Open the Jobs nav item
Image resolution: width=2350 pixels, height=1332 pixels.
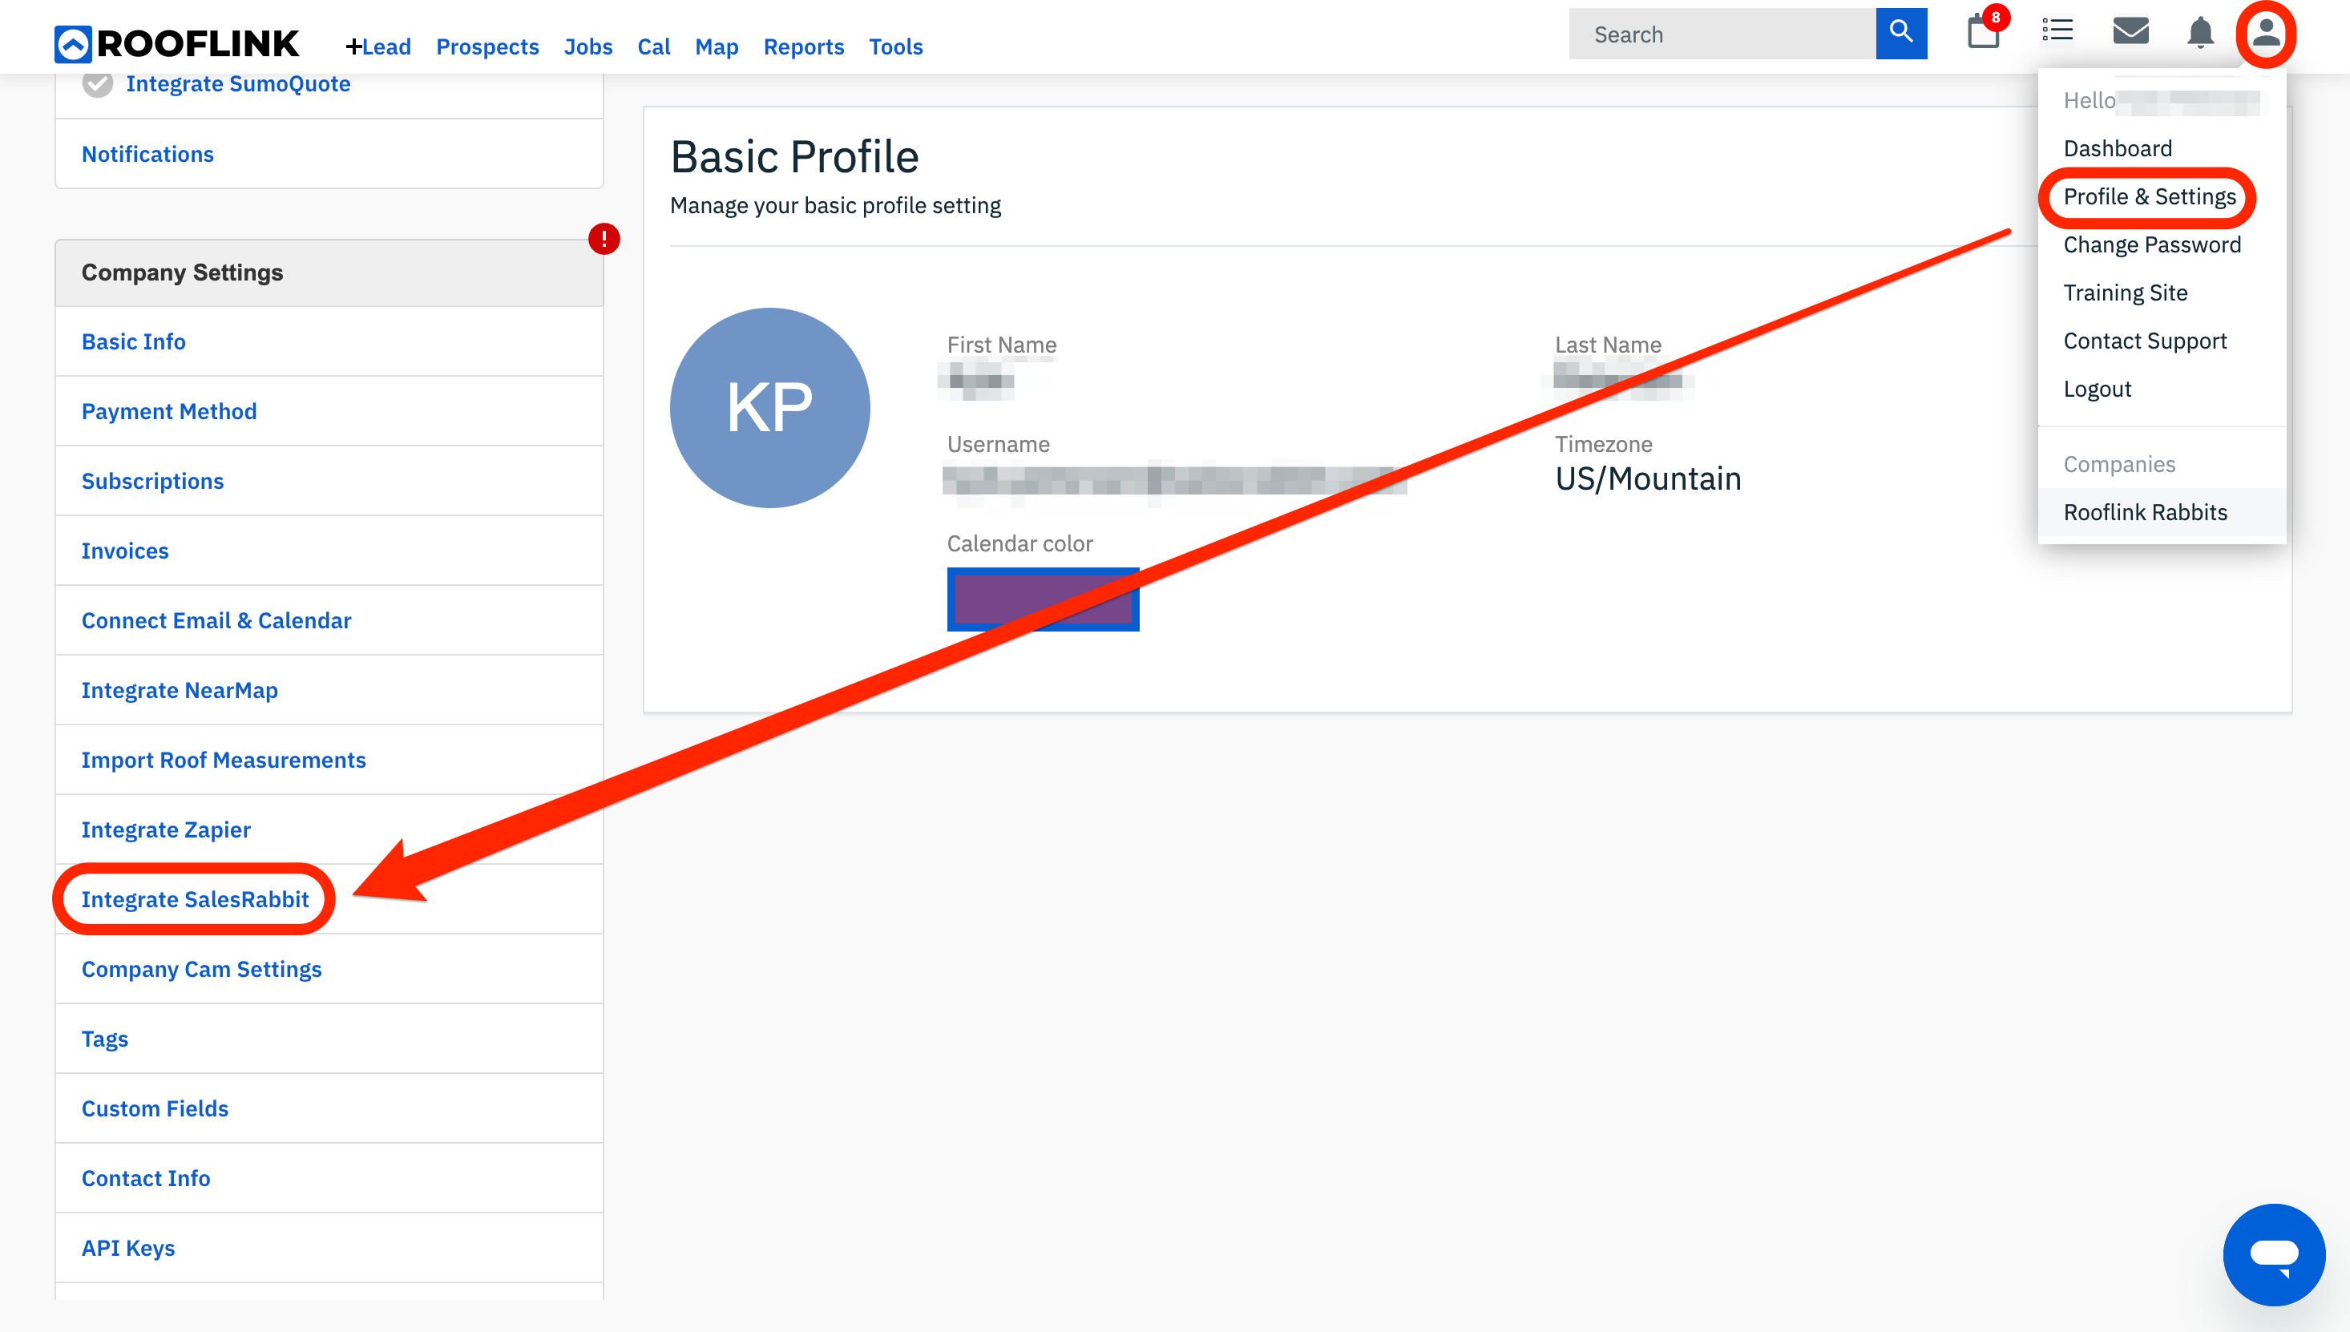(588, 46)
